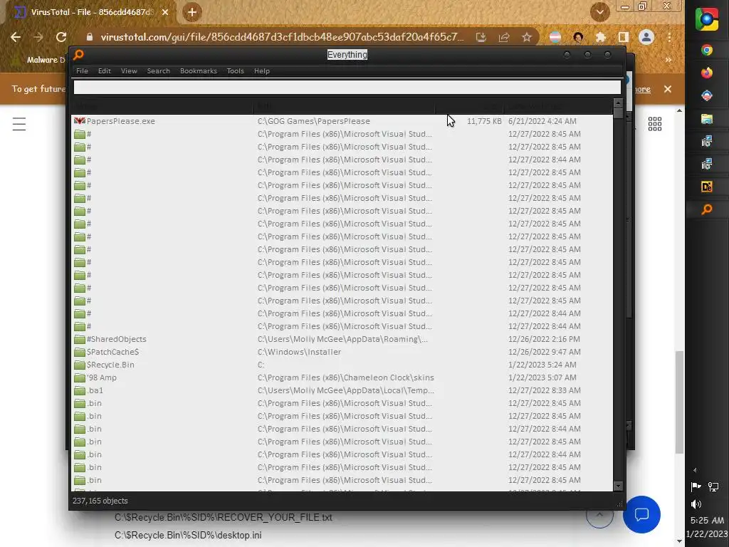Click the Everything list scrollbar up arrow

618,103
